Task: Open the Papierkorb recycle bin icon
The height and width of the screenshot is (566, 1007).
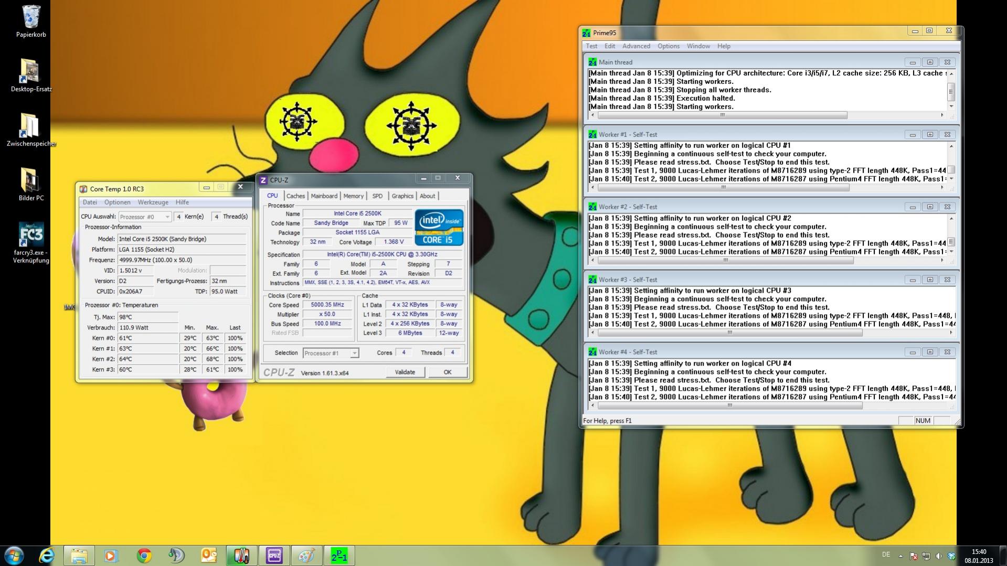Action: pos(31,17)
